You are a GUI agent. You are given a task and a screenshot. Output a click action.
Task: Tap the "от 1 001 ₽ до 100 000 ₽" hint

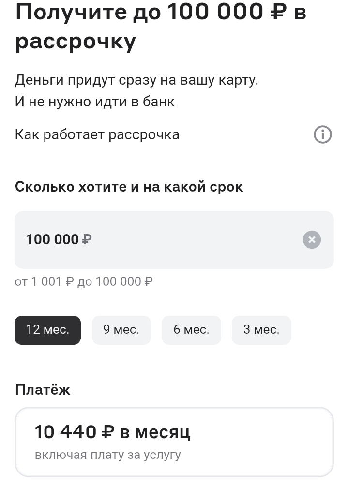tap(84, 281)
